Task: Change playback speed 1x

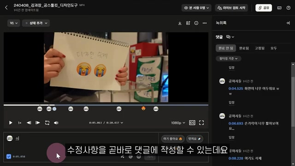Action: (x=19, y=123)
